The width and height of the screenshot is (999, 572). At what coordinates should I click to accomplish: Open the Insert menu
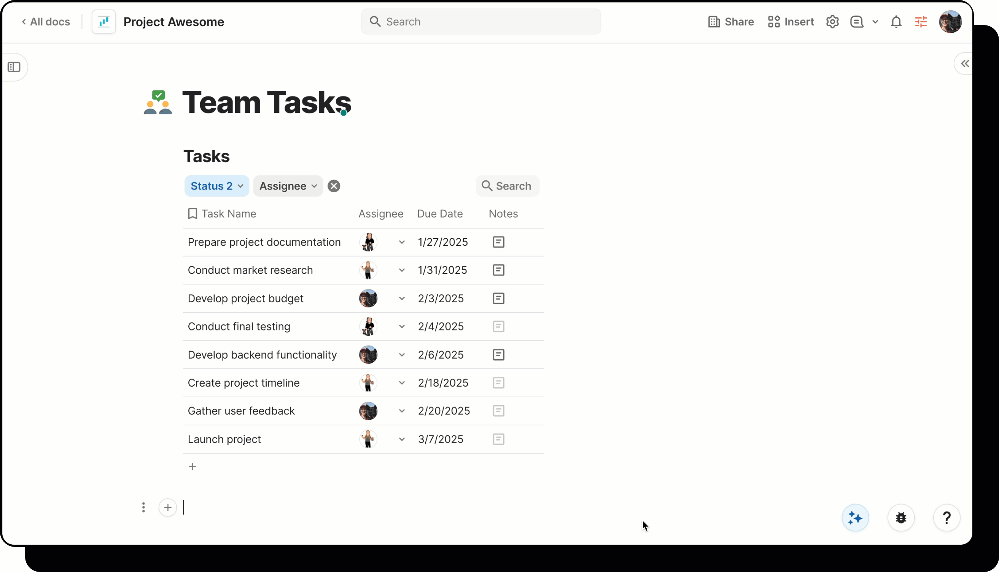790,22
